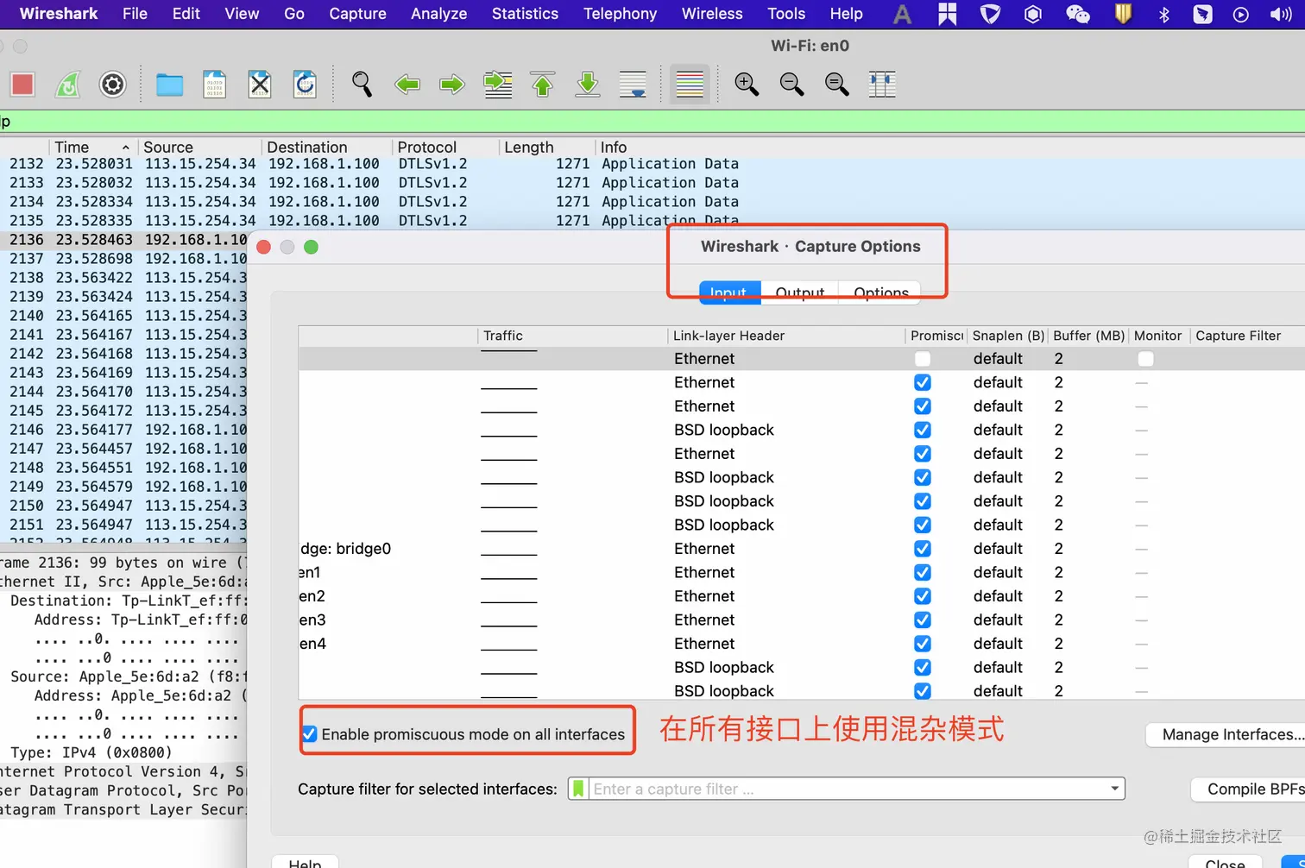This screenshot has height=868, width=1305.
Task: Select the Input tab
Action: coord(729,292)
